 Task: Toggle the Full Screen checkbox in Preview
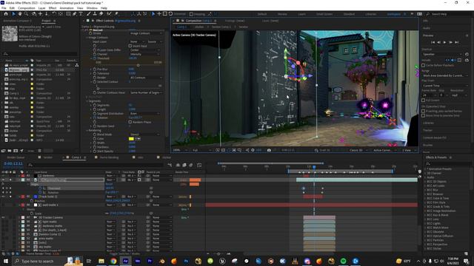[x=423, y=100]
